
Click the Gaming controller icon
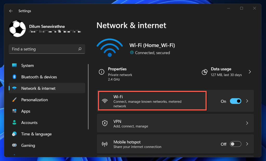click(x=15, y=145)
